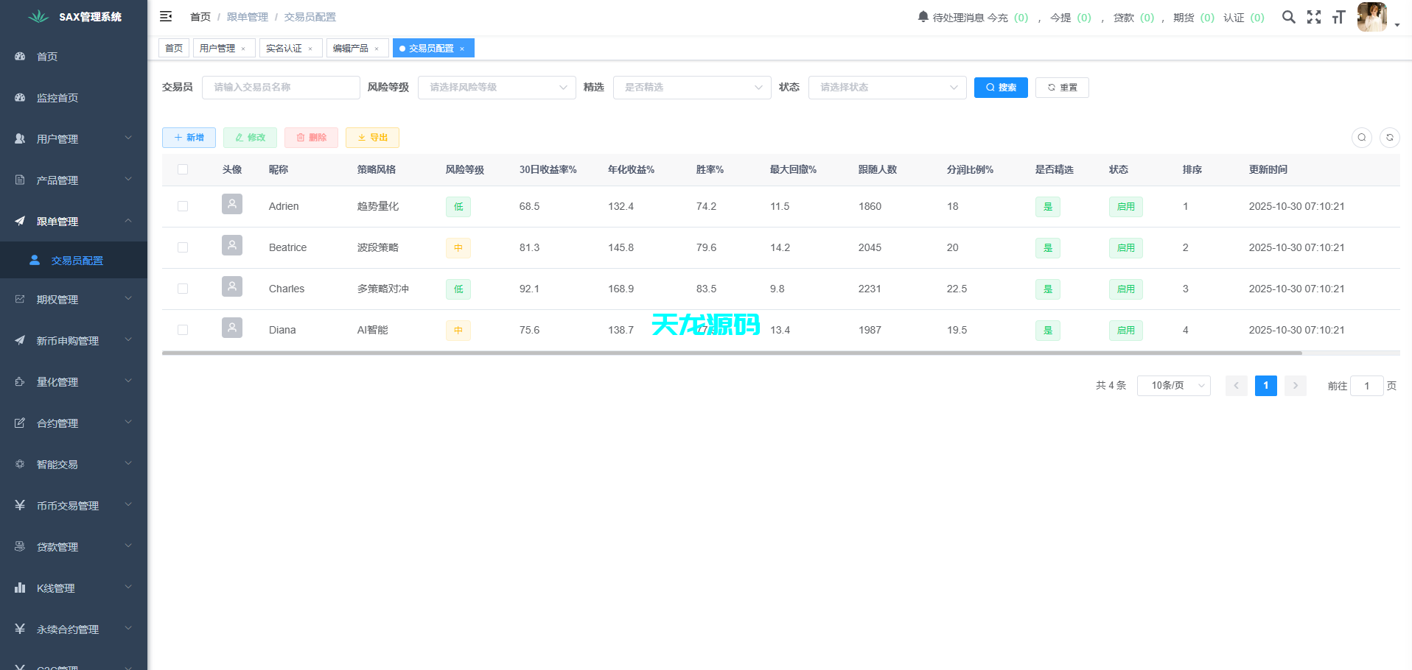1412x670 pixels.
Task: Open the fullscreen toggle icon in the header
Action: click(1314, 17)
